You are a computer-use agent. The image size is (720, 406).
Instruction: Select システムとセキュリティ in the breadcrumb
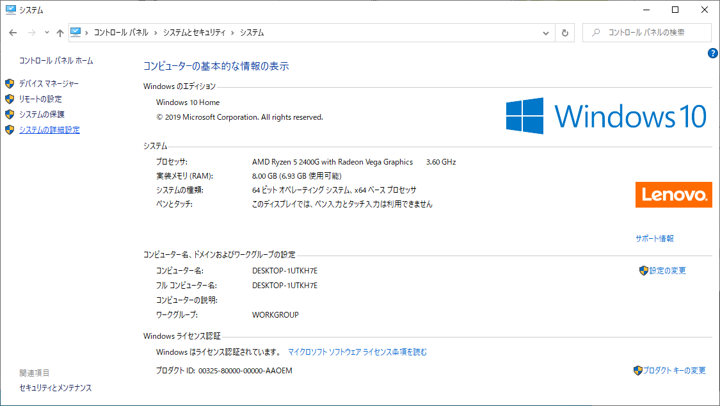[194, 33]
